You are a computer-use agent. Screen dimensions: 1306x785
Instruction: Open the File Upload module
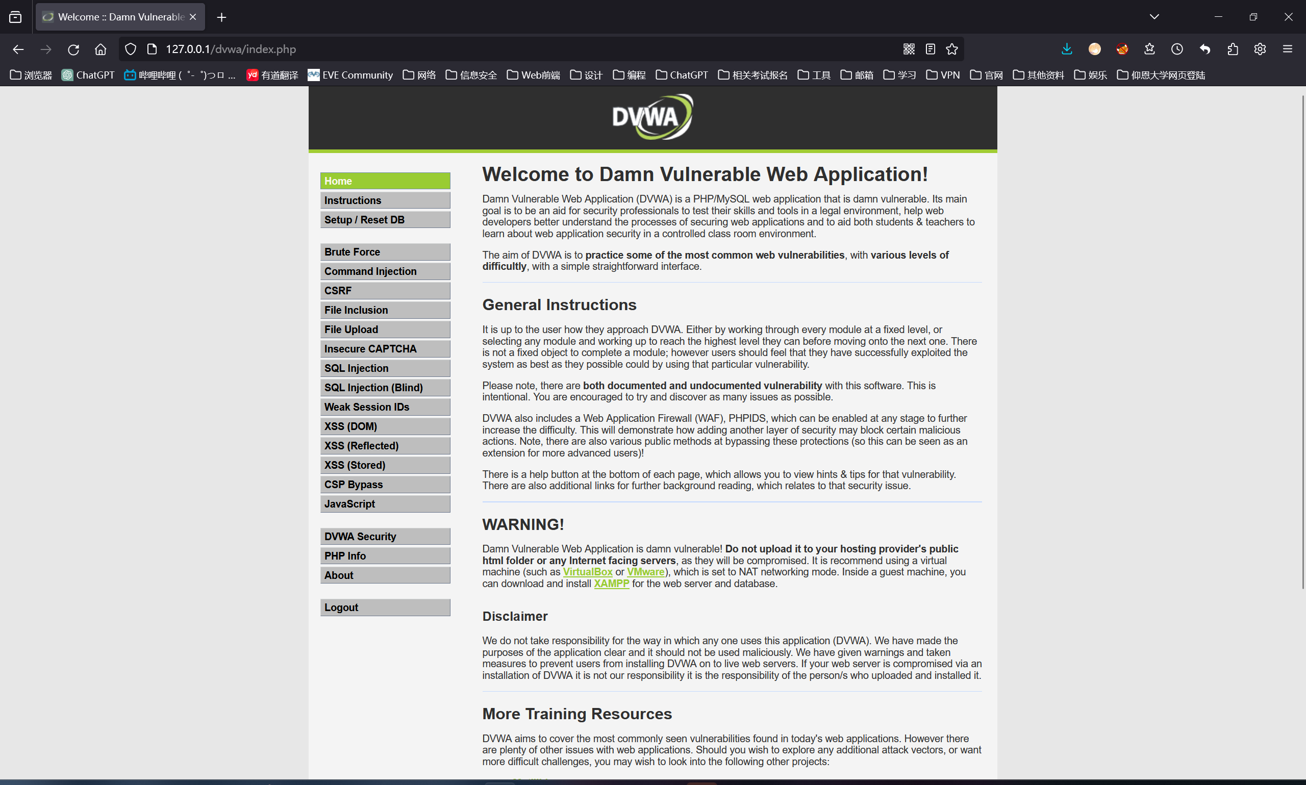[x=385, y=330]
